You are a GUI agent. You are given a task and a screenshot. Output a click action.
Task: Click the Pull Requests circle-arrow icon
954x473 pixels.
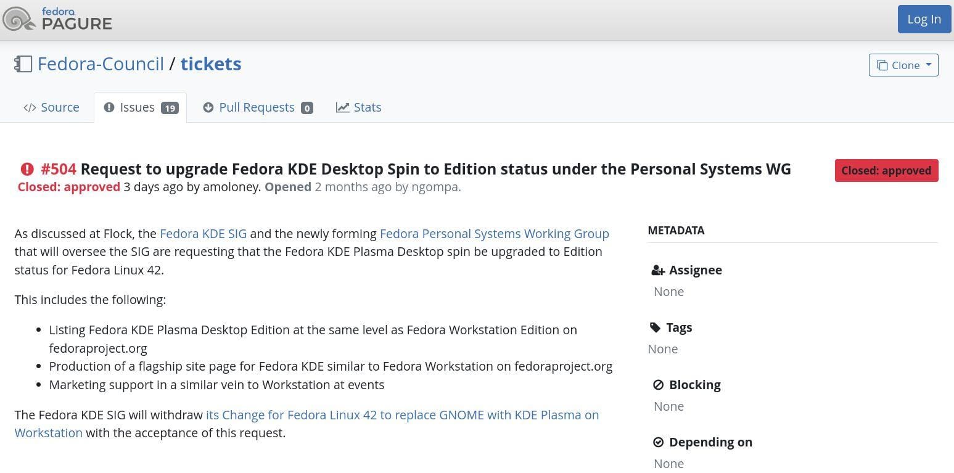(x=209, y=107)
